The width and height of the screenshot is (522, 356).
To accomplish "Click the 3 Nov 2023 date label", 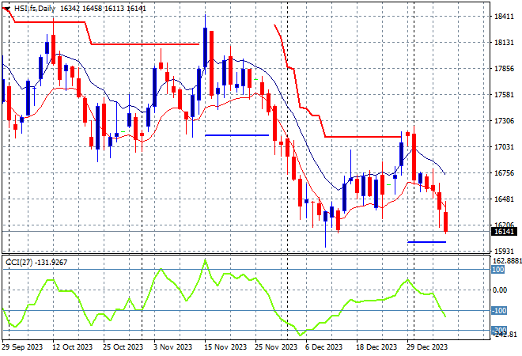I will point(172,347).
